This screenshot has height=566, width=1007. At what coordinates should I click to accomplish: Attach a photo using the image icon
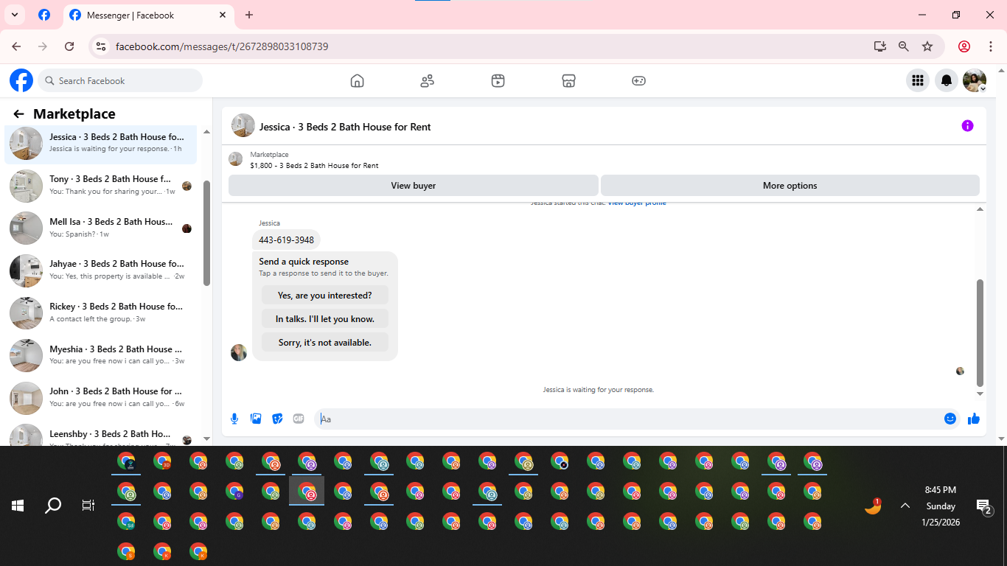click(x=256, y=419)
